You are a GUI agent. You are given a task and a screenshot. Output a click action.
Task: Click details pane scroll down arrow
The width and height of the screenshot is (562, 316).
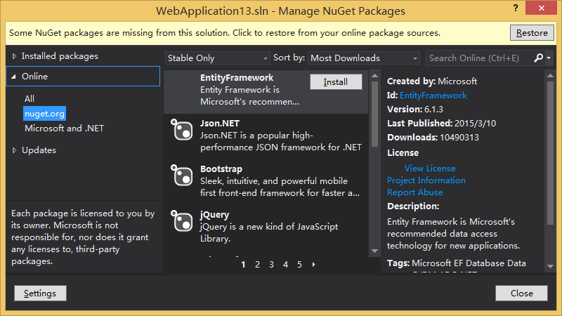pyautogui.click(x=550, y=266)
